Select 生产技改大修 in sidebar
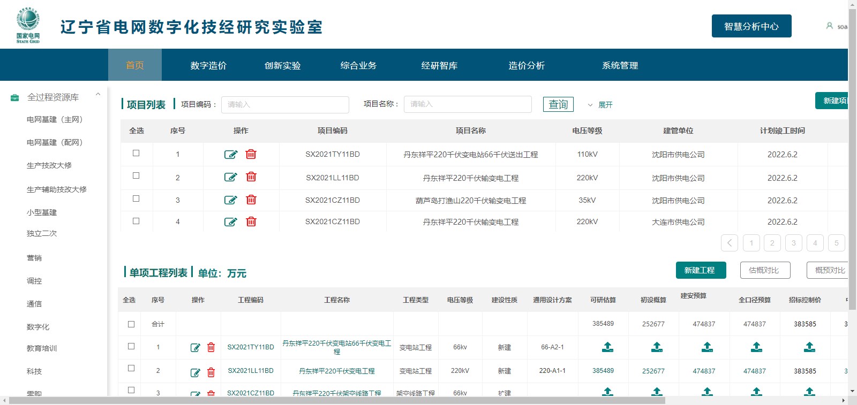This screenshot has width=857, height=405. click(x=49, y=165)
